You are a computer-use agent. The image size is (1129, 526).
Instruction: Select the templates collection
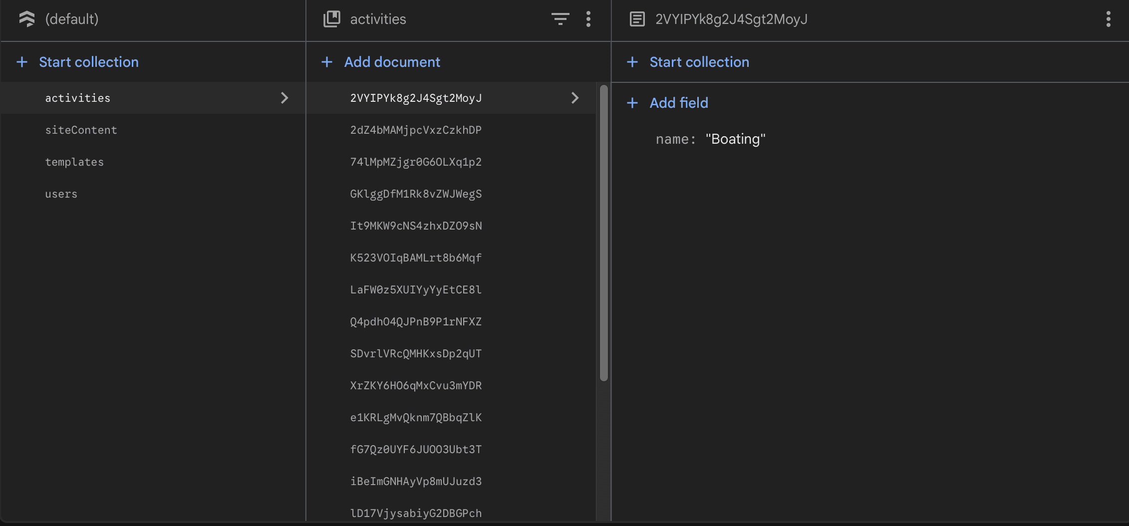point(74,162)
